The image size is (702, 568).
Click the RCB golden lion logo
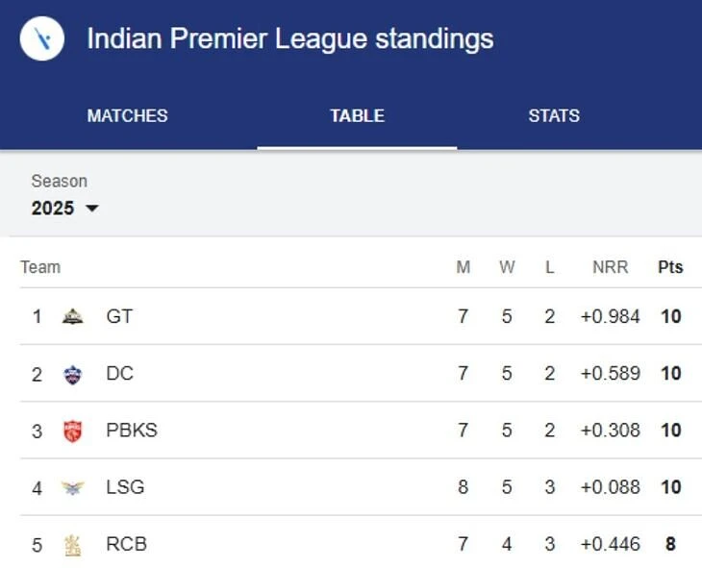click(72, 545)
